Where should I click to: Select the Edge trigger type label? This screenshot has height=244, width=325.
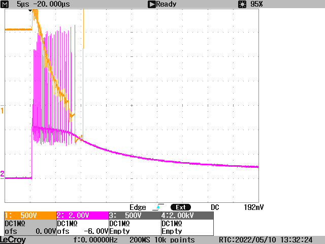coord(138,207)
